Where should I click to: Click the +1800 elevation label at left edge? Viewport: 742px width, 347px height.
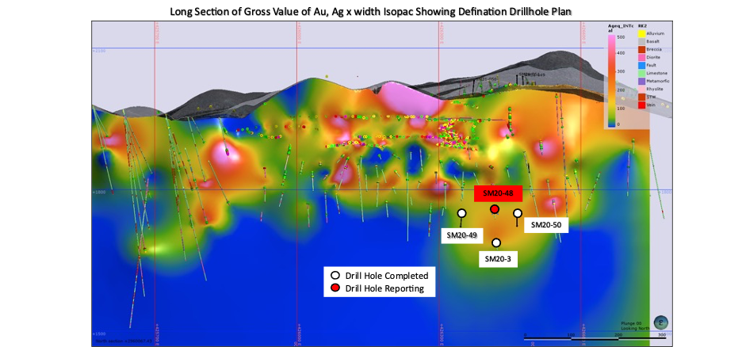point(99,193)
